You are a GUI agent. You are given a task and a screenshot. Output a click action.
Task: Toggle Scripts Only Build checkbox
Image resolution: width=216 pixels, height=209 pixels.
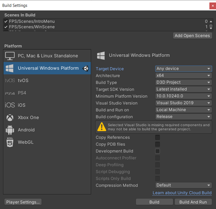click(157, 179)
